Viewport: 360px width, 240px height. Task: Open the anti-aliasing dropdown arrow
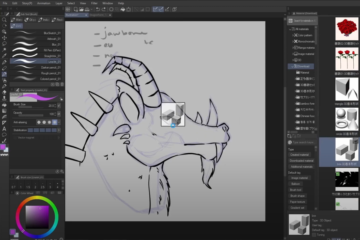(59, 122)
